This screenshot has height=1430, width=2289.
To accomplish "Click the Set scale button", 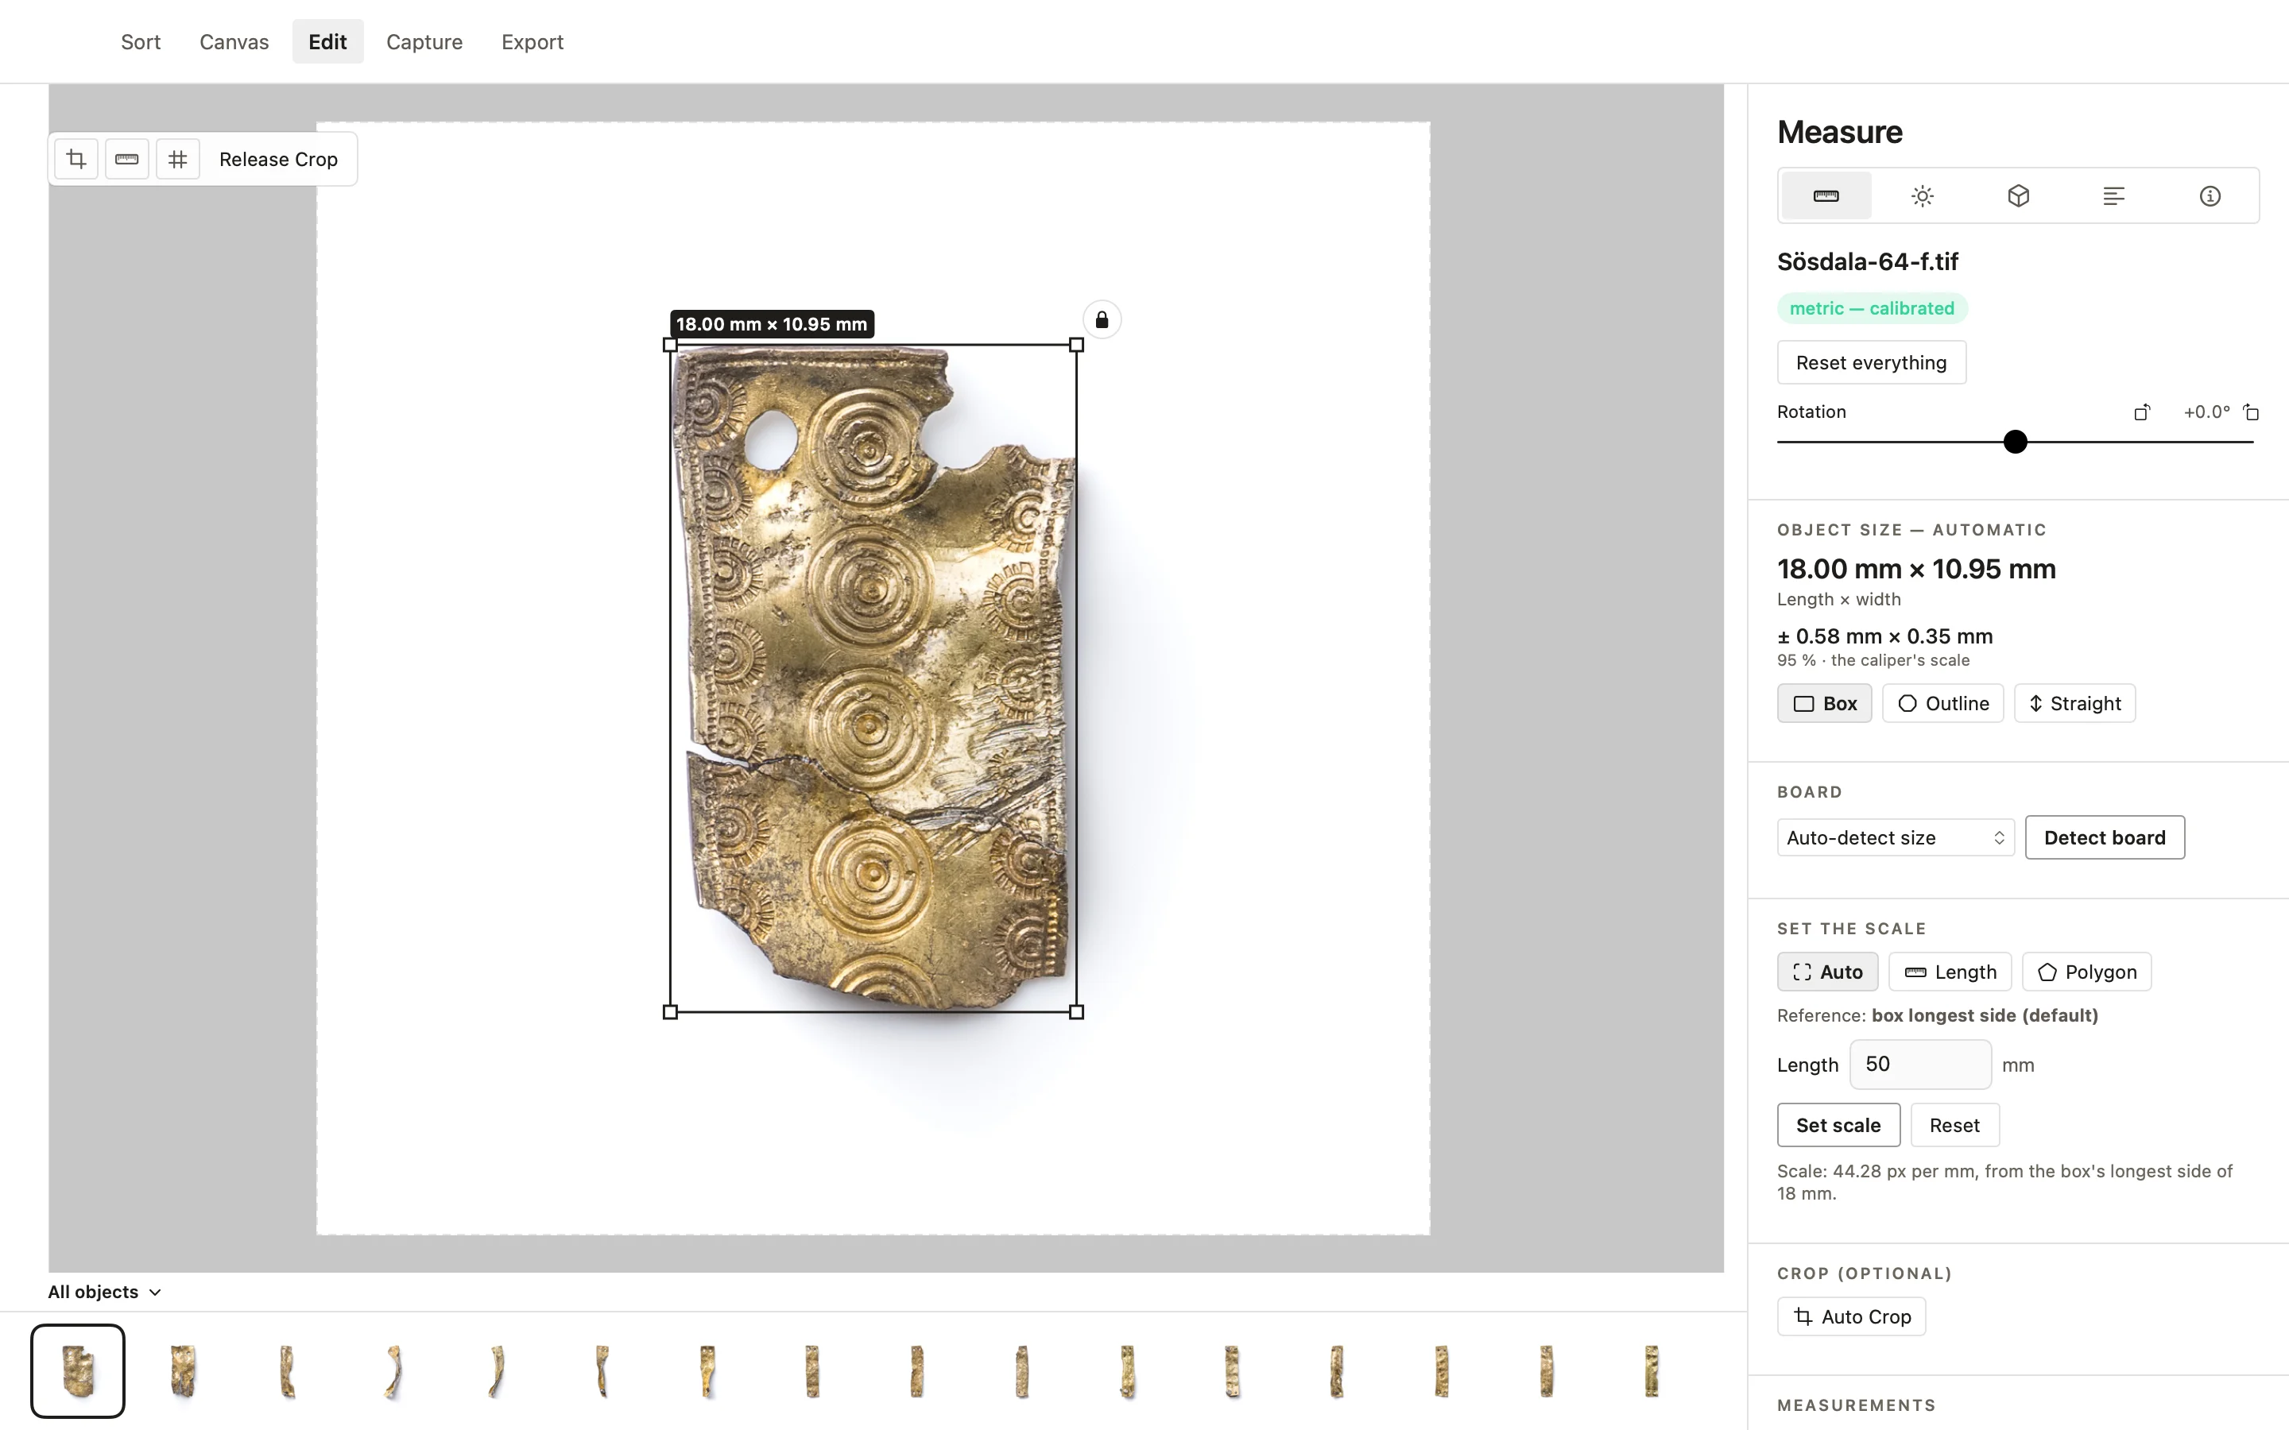I will pyautogui.click(x=1838, y=1124).
